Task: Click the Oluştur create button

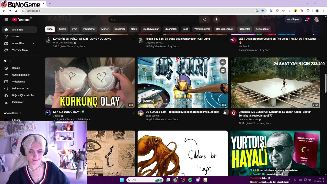Action: click(293, 20)
